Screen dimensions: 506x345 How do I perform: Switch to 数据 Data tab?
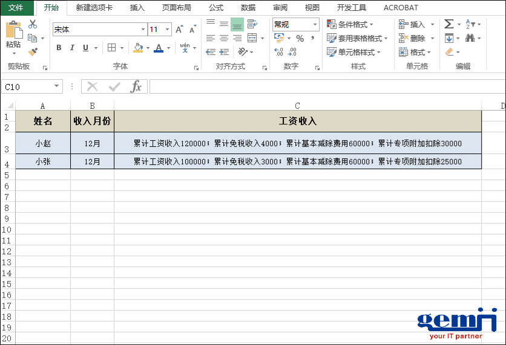click(248, 8)
